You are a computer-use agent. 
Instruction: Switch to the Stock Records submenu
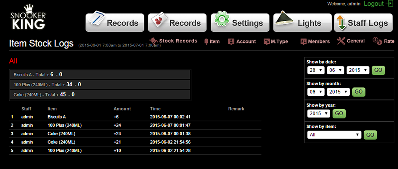[x=174, y=41]
